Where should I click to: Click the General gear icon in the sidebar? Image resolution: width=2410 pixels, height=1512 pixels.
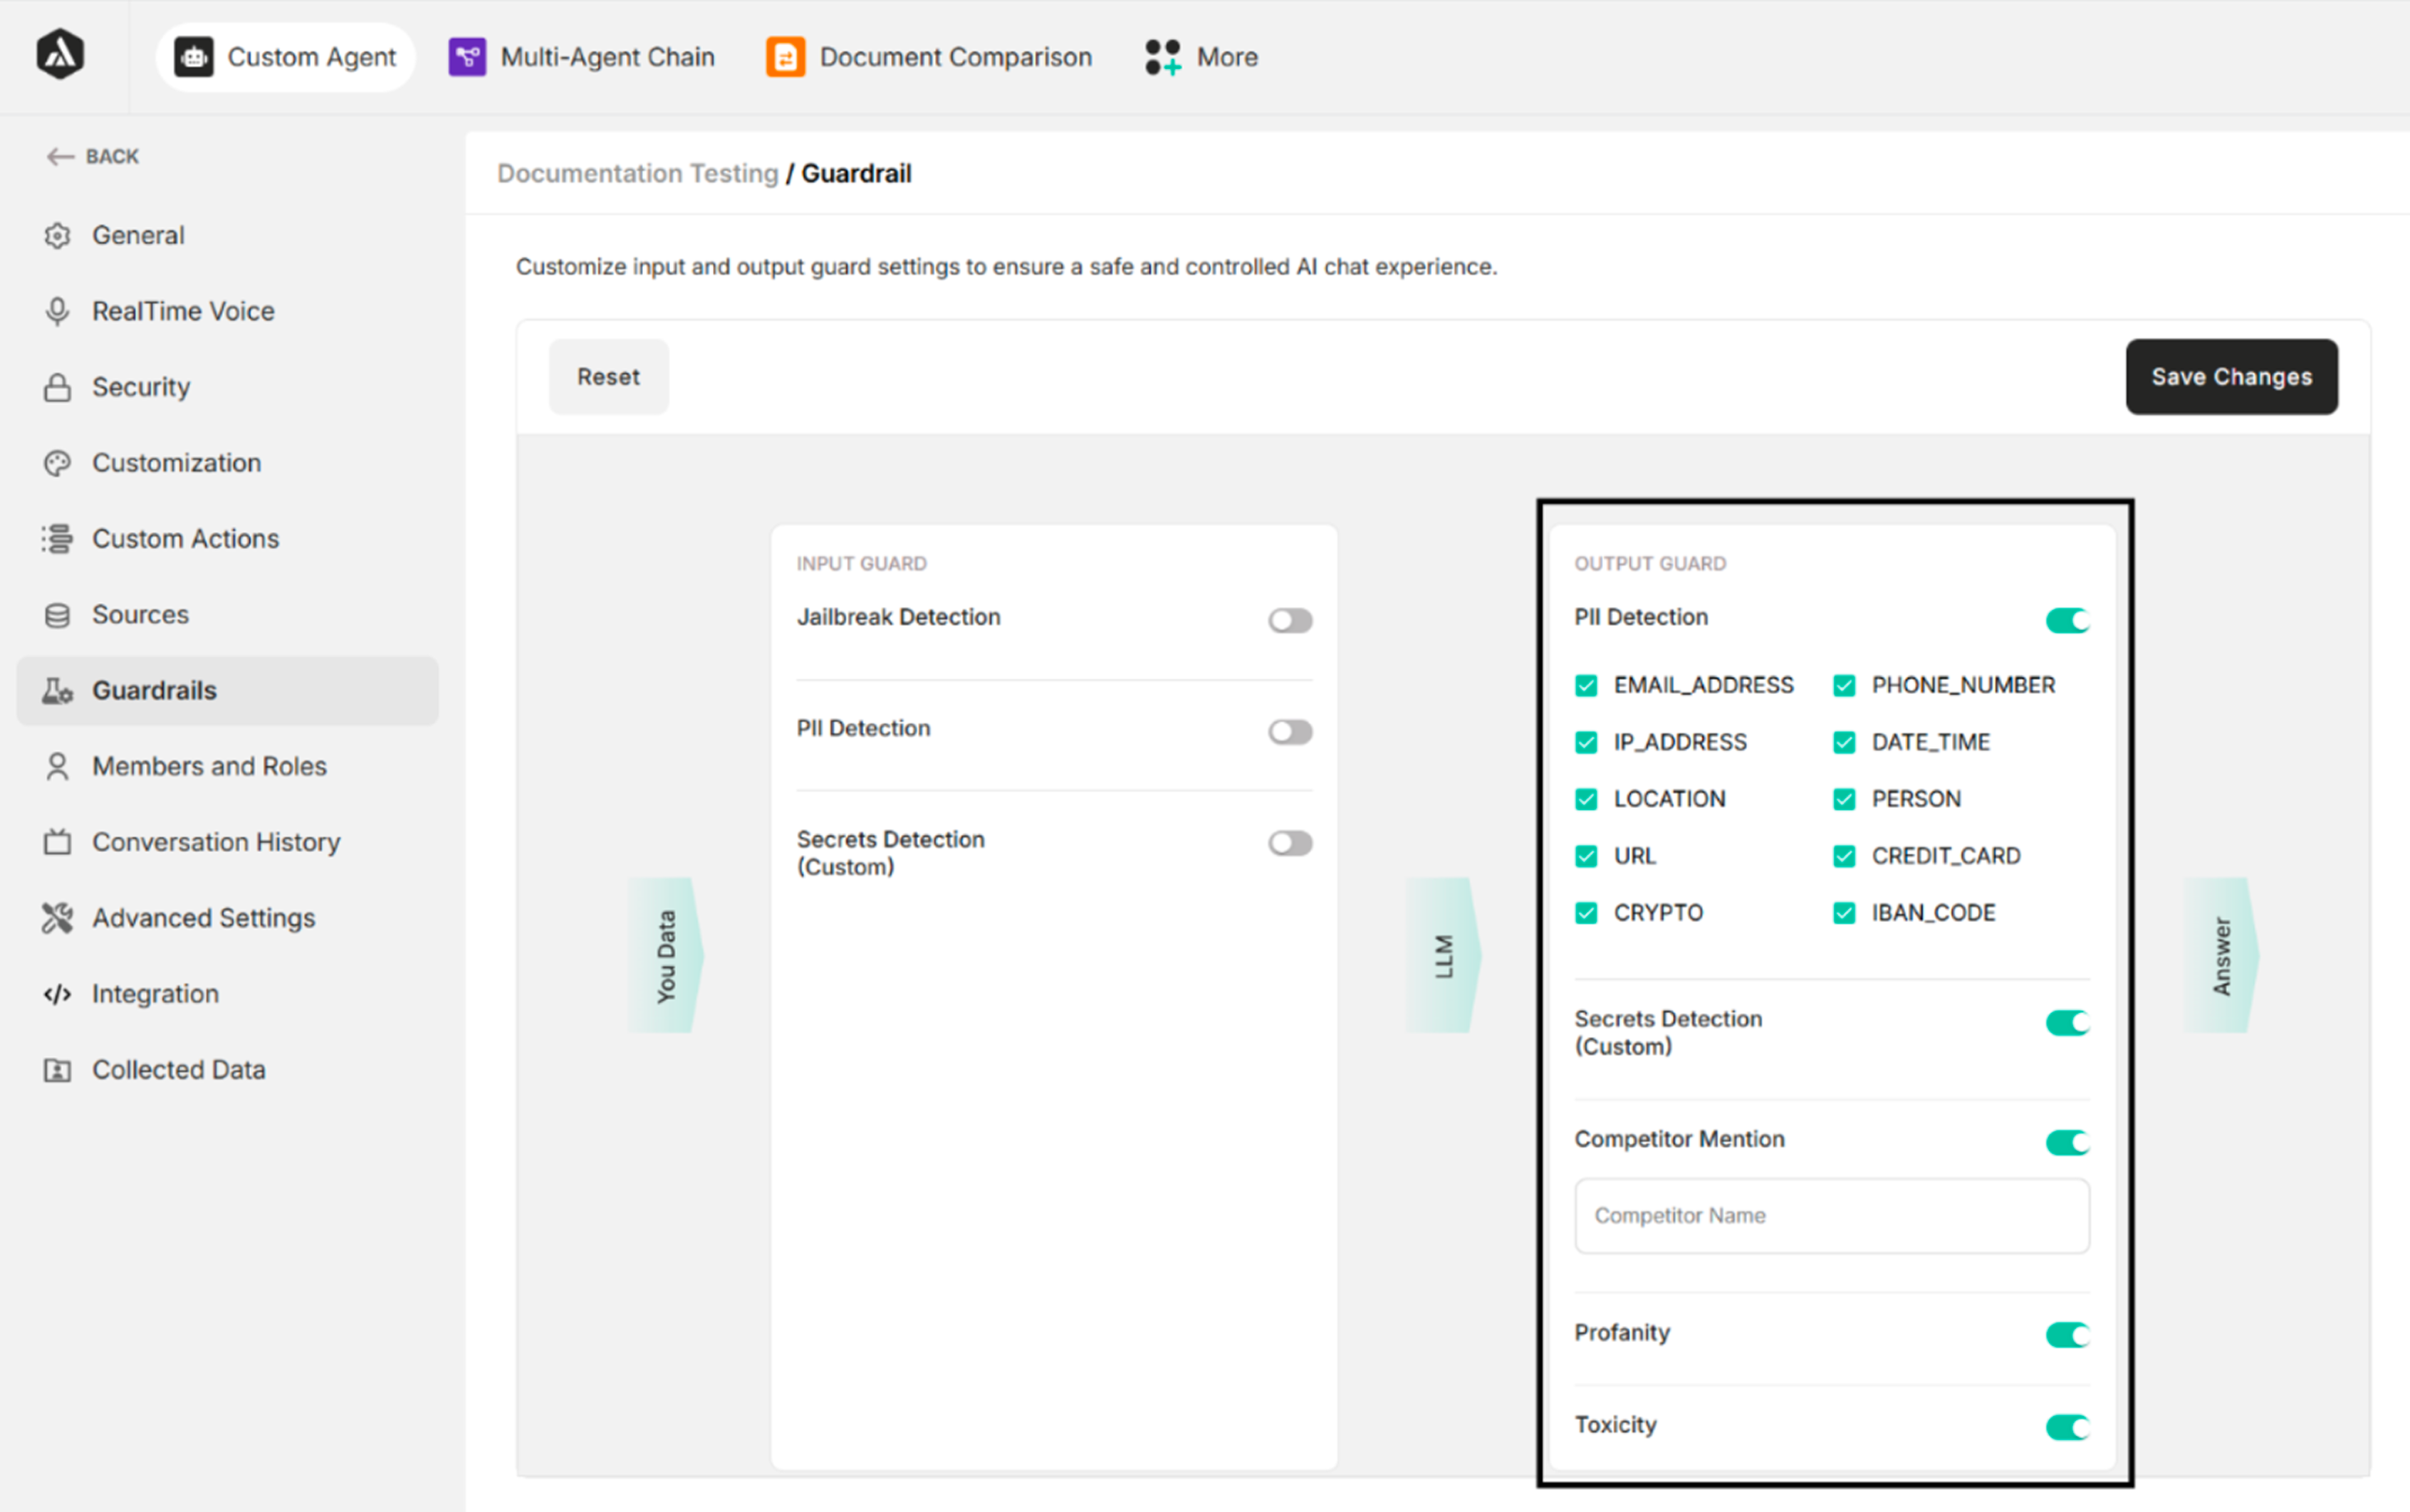57,236
